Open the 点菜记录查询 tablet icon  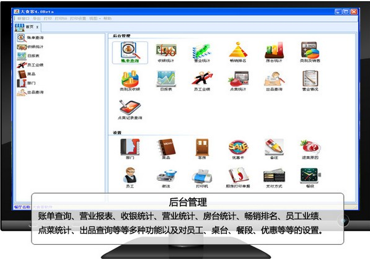click(130, 110)
